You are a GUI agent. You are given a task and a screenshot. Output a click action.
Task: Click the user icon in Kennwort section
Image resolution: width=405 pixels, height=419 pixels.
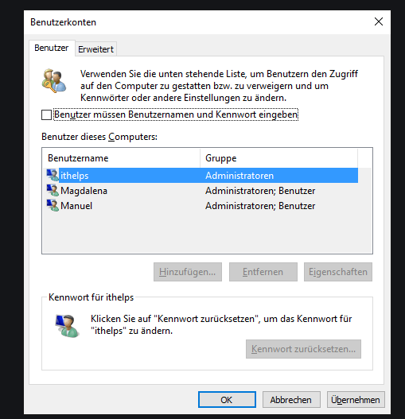67,326
